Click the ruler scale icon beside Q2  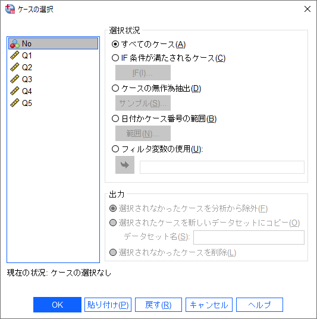coord(15,67)
